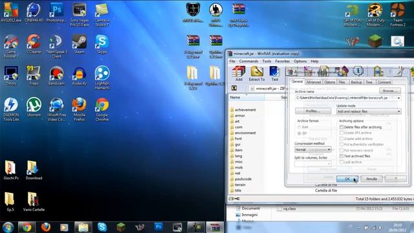Switch to the Backup tab
Viewport: 414px width, 233px height.
(x=356, y=82)
